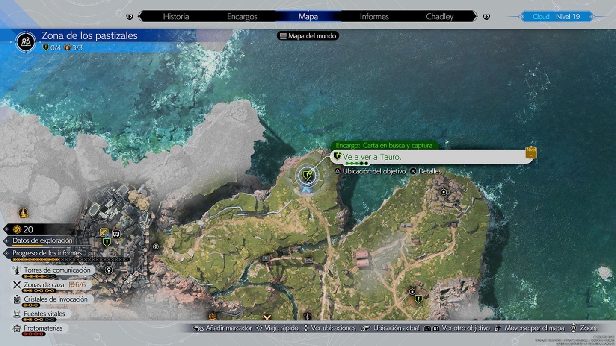Open the Mapa del mundo button
The width and height of the screenshot is (616, 346).
point(308,36)
